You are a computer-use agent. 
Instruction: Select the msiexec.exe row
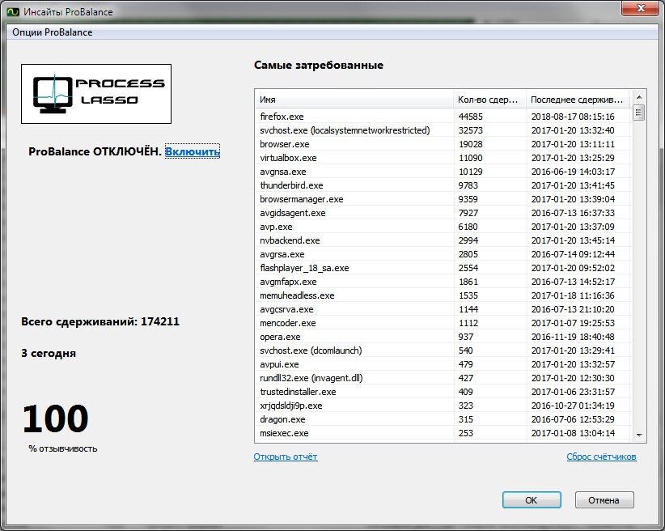443,433
